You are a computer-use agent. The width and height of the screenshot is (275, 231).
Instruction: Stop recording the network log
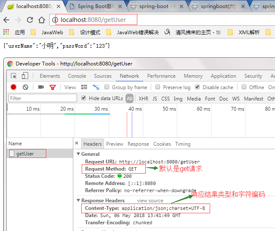(13, 87)
